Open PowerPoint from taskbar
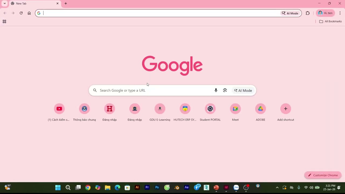Image resolution: width=345 pixels, height=194 pixels. point(216,188)
